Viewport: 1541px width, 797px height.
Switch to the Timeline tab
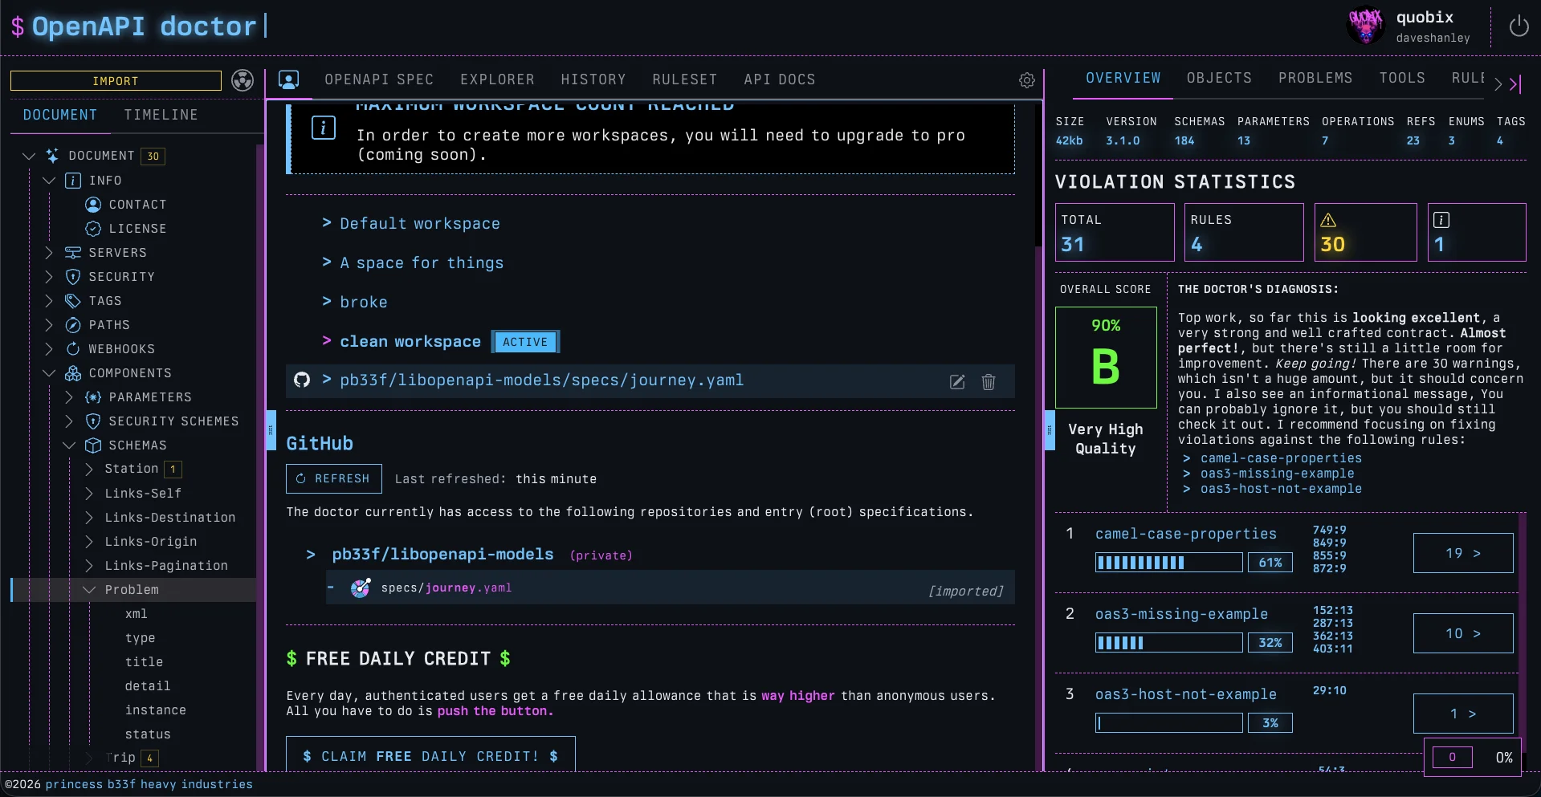coord(161,115)
